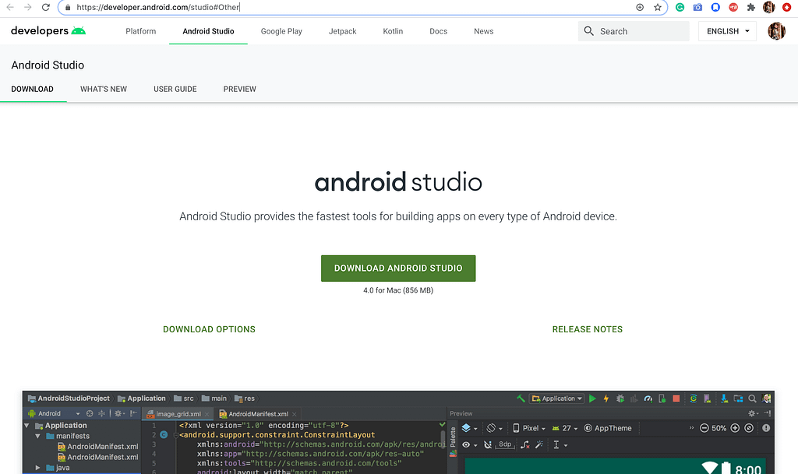
Task: View site info via the padlock icon
Action: [x=68, y=7]
